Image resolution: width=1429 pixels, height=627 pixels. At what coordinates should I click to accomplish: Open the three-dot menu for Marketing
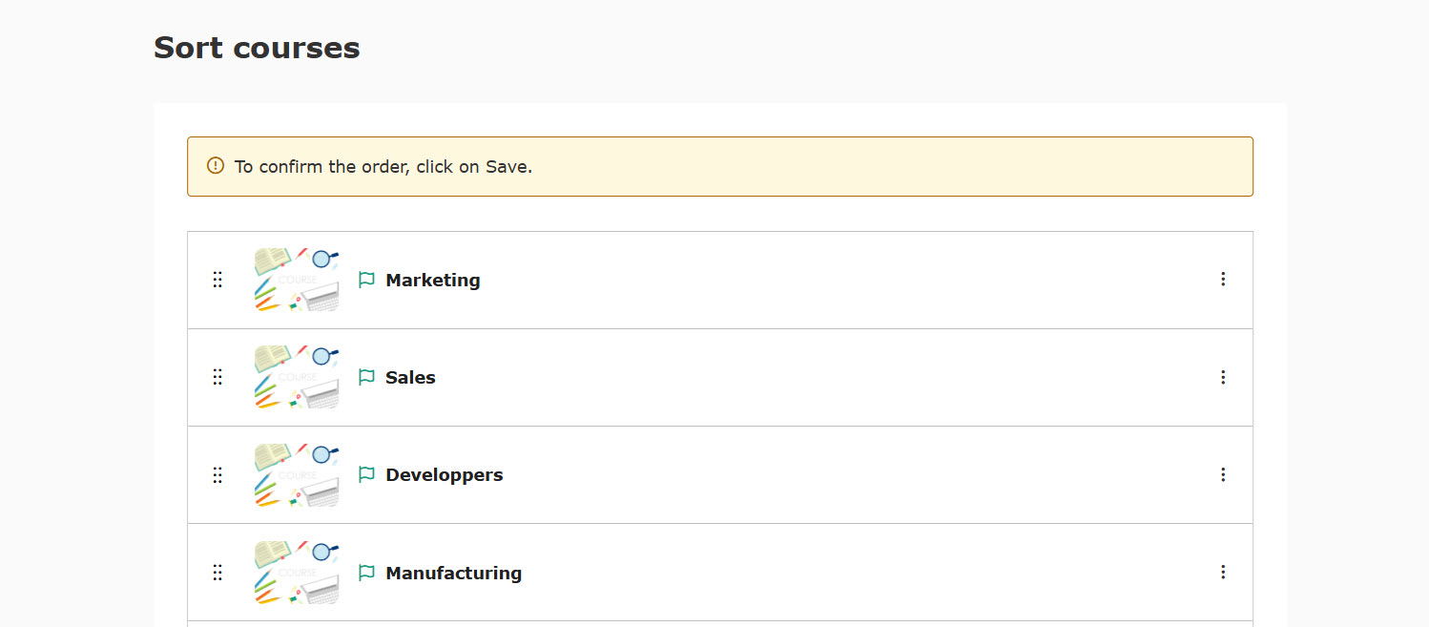(x=1223, y=279)
